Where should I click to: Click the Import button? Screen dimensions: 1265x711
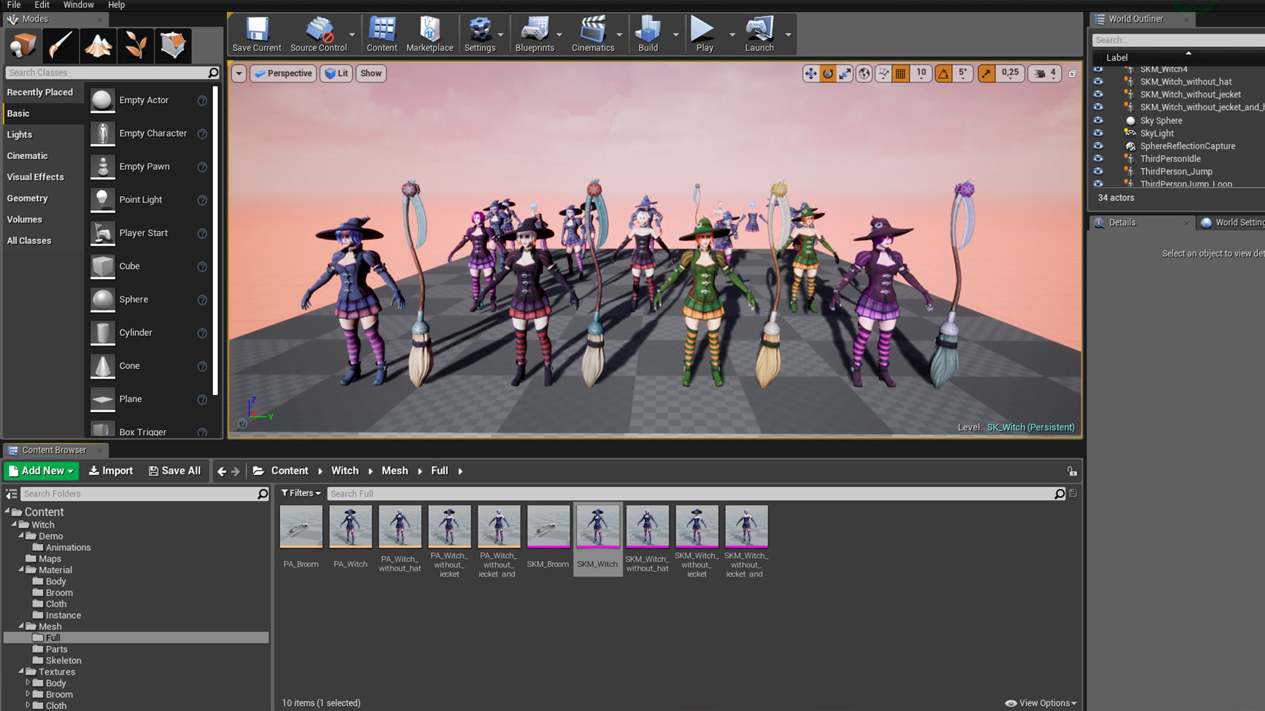(x=111, y=471)
